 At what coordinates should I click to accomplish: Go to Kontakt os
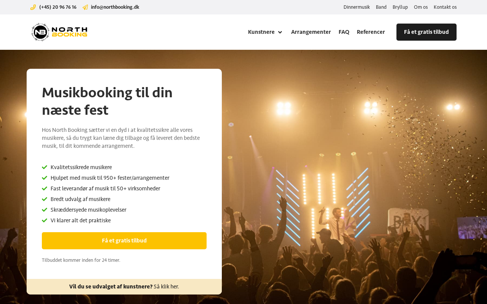(x=445, y=7)
